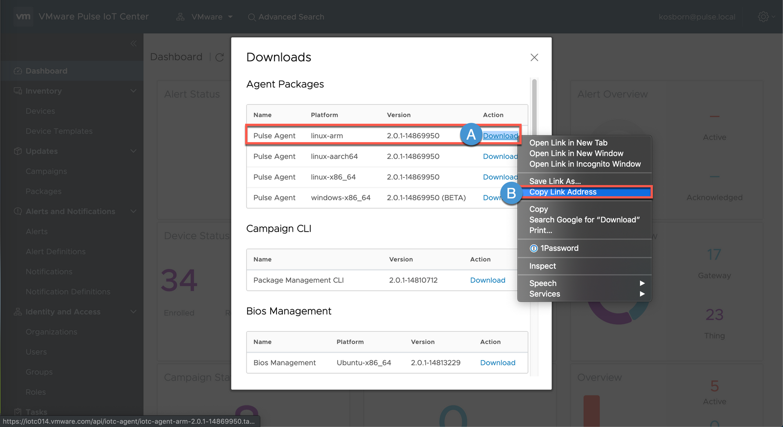The height and width of the screenshot is (427, 783).
Task: Open Notifications in sidebar
Action: pyautogui.click(x=49, y=272)
